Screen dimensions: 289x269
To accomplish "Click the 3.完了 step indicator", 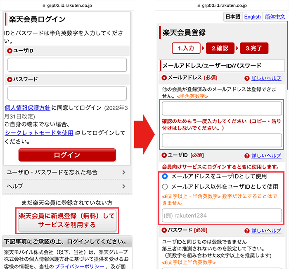I will click(x=254, y=48).
